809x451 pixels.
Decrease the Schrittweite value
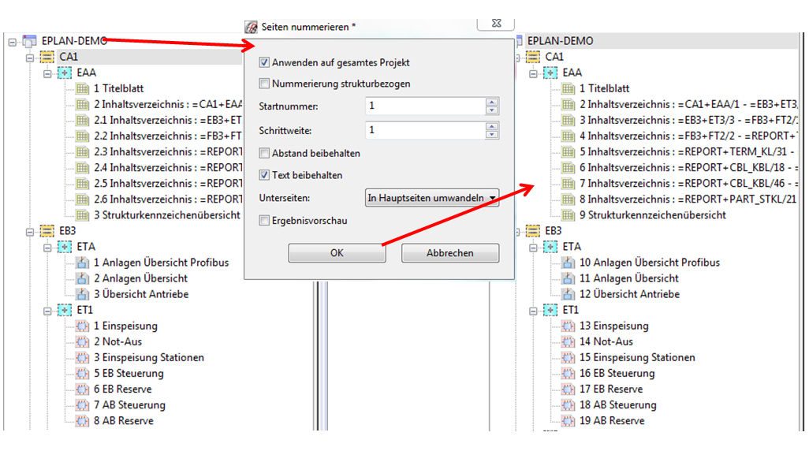[x=492, y=134]
